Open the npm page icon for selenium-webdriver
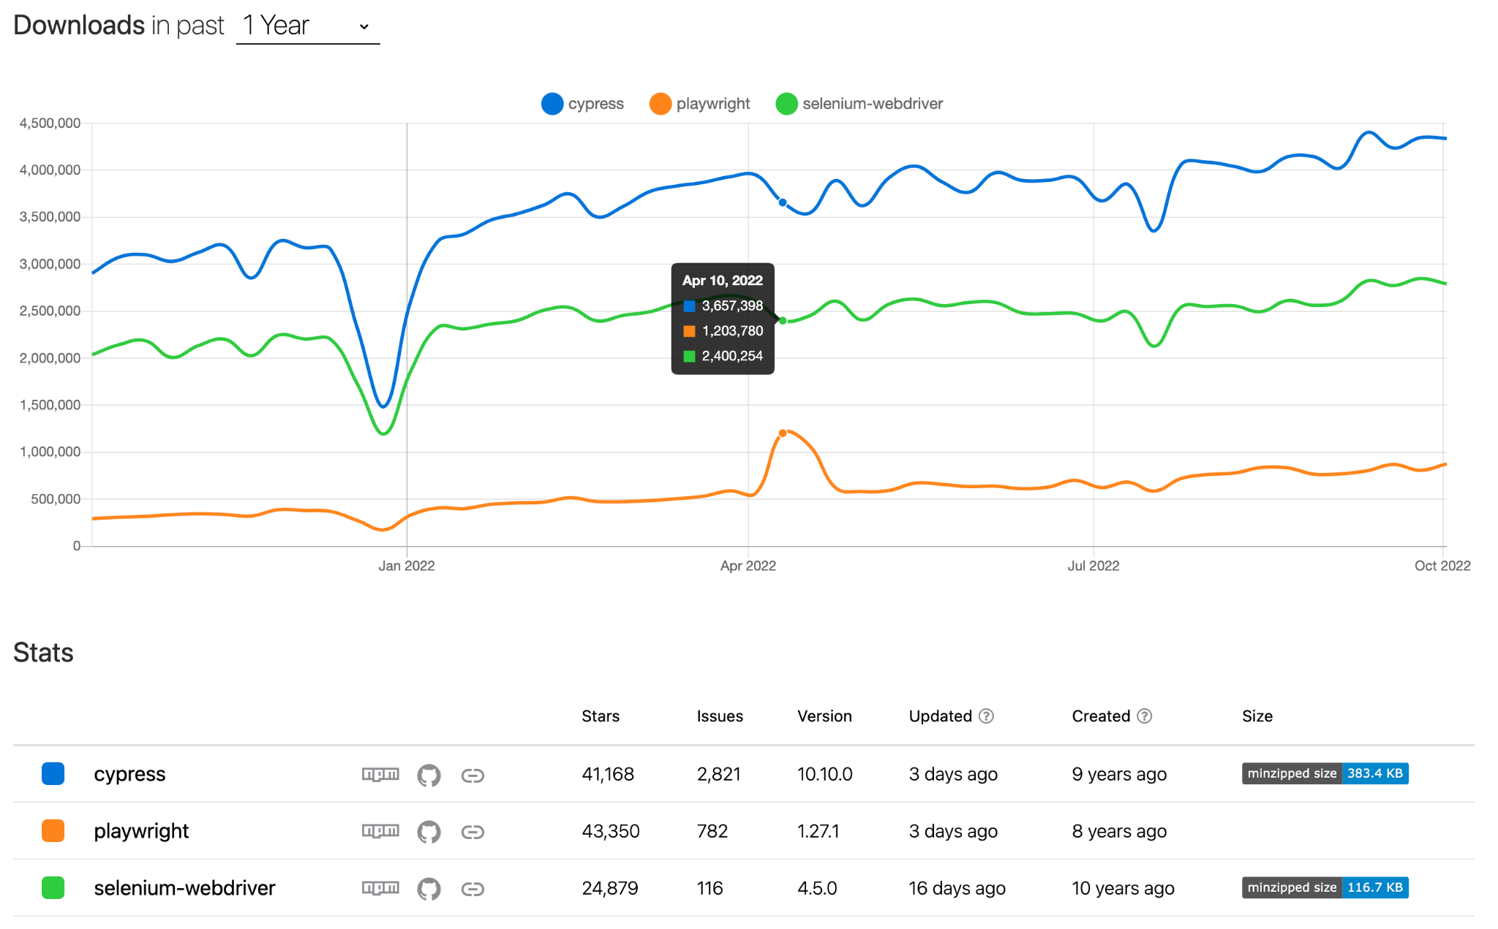 pos(380,888)
